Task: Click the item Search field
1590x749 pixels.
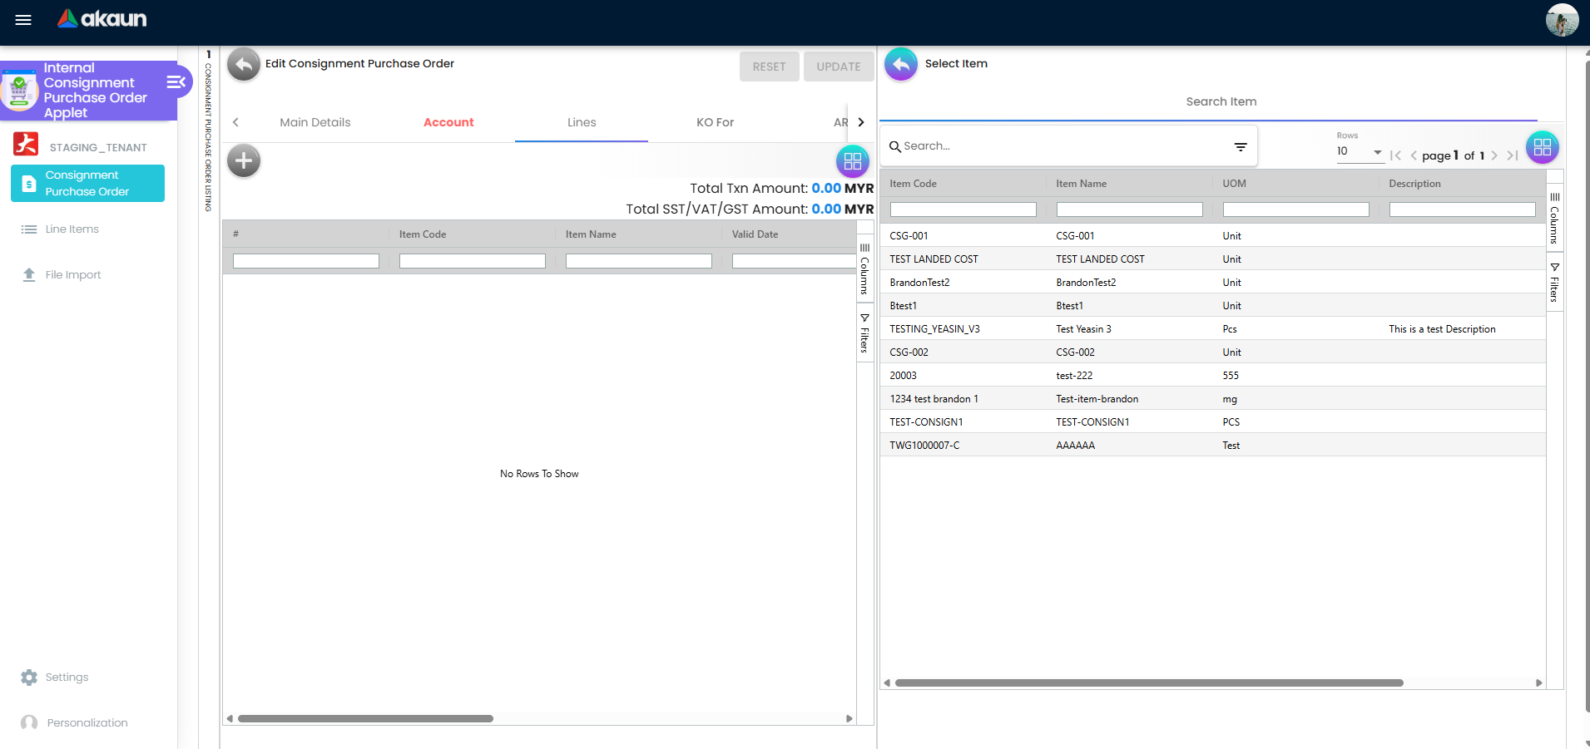Action: point(1065,146)
